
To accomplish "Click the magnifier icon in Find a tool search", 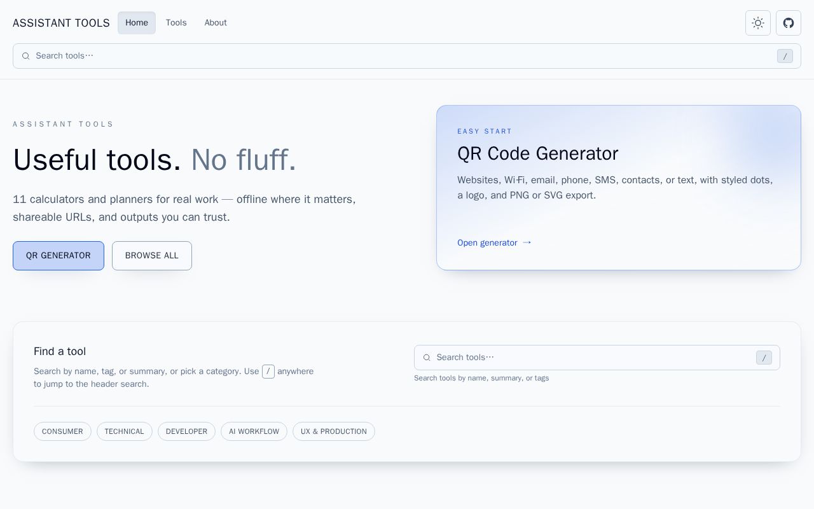I will tap(427, 358).
